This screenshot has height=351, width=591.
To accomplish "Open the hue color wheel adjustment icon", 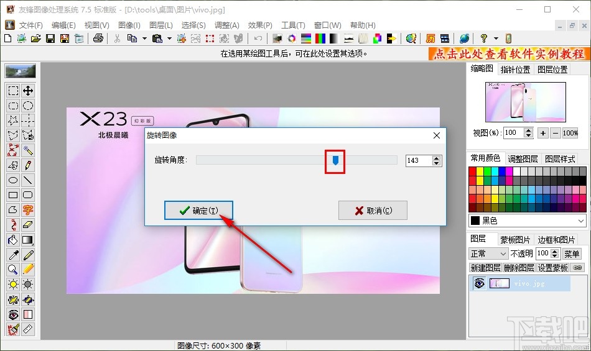I will pyautogui.click(x=292, y=39).
